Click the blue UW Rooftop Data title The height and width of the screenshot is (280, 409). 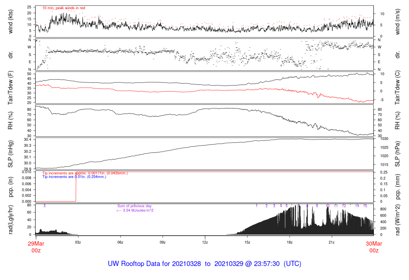click(204, 264)
